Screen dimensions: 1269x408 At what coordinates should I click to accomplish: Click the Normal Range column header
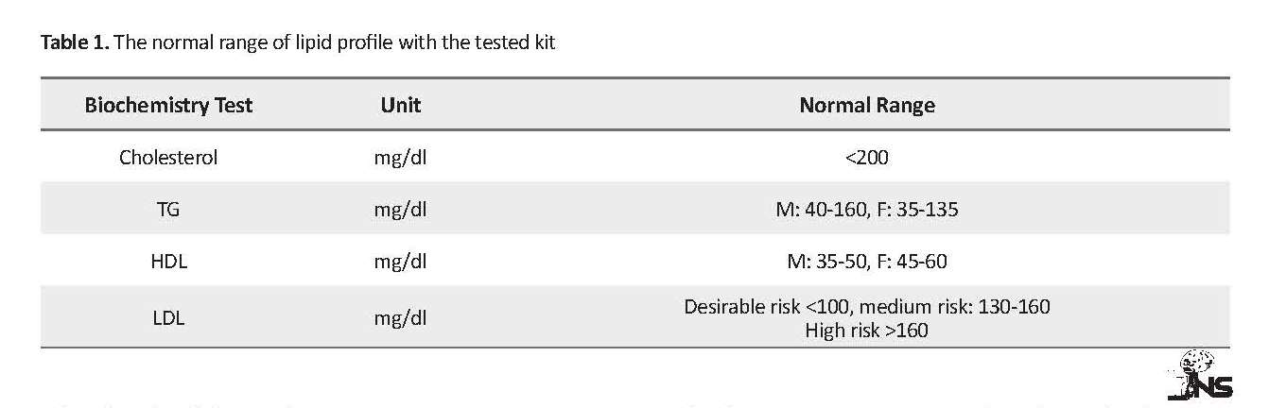[x=867, y=105]
